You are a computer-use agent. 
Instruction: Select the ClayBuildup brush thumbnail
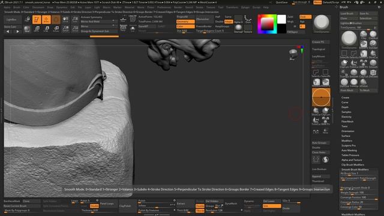coord(373,35)
